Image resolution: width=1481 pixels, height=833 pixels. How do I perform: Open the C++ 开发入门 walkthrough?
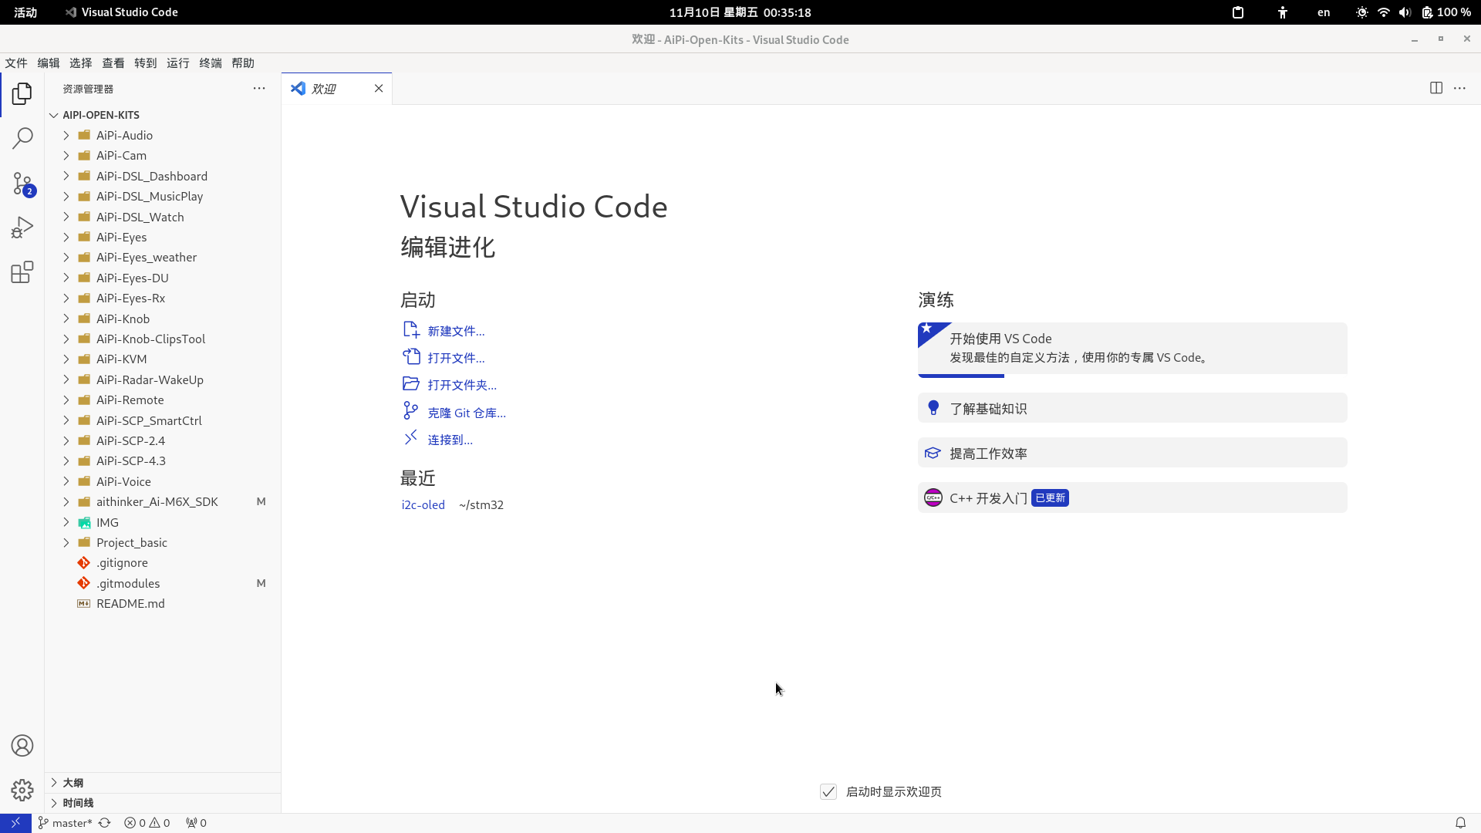(x=1132, y=498)
